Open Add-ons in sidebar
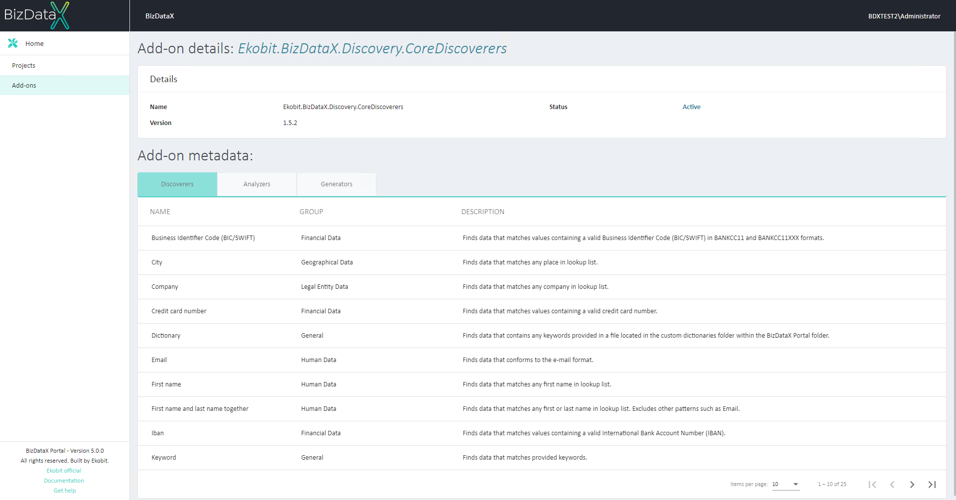956x500 pixels. [65, 85]
